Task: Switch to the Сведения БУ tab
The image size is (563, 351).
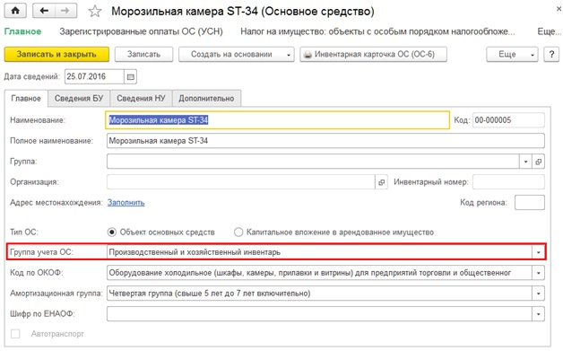Action: [79, 98]
